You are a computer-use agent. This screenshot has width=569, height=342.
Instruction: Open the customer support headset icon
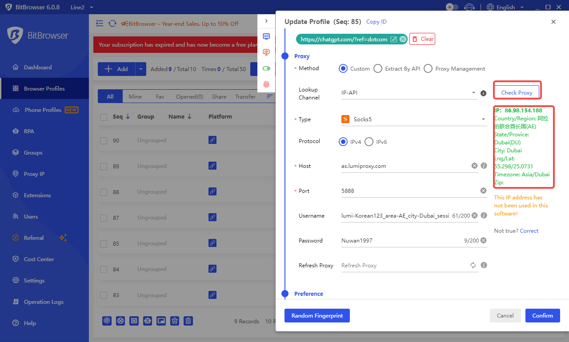[469, 7]
